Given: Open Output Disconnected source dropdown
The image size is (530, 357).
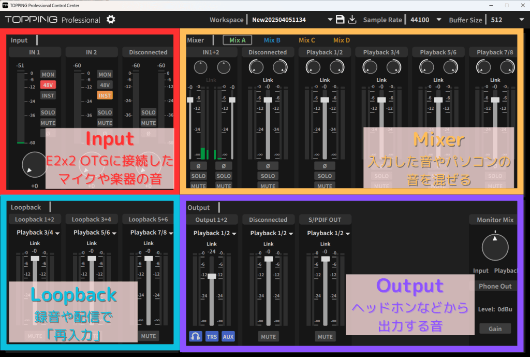Looking at the screenshot, I should coord(271,233).
